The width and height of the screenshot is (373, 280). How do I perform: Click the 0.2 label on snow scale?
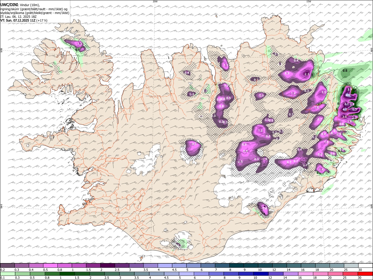pos(2,270)
